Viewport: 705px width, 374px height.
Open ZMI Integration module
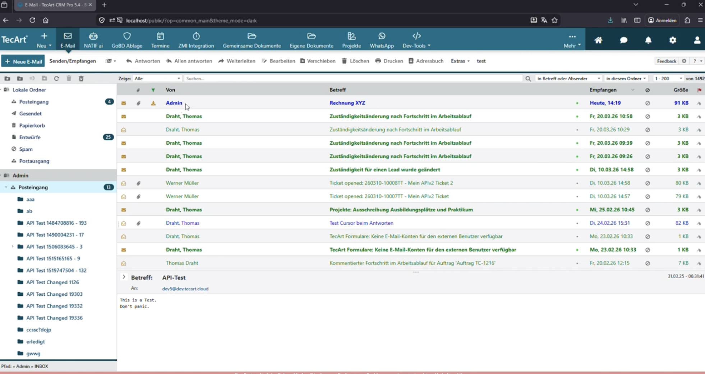tap(196, 40)
